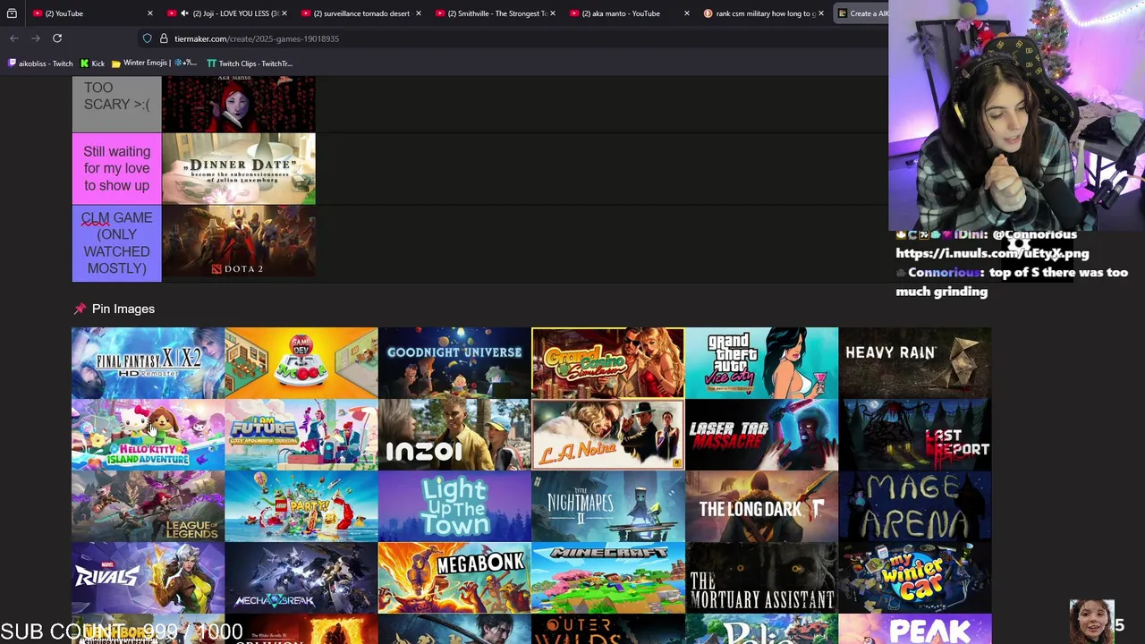
Task: Click the TOO SCARY tier label
Action: [x=116, y=104]
